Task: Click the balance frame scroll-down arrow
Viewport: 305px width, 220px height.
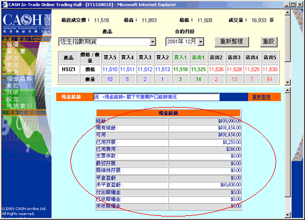Action: pyautogui.click(x=287, y=215)
